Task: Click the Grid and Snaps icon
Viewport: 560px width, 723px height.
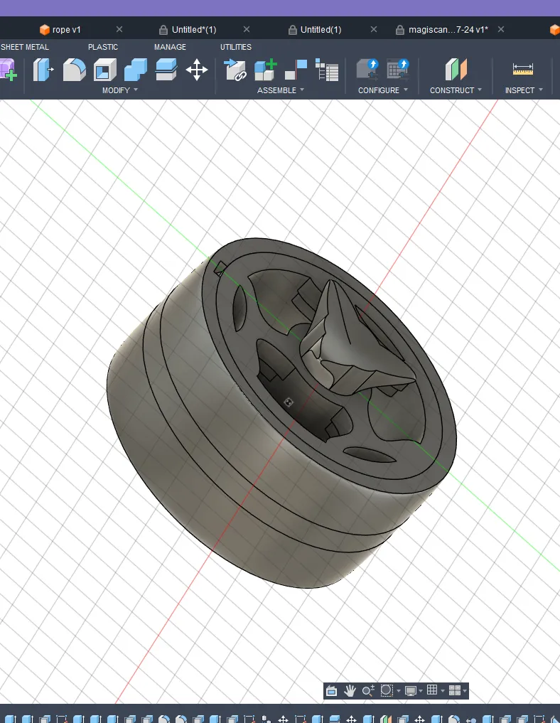Action: point(432,690)
